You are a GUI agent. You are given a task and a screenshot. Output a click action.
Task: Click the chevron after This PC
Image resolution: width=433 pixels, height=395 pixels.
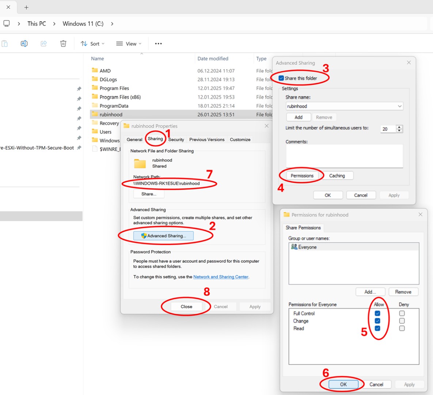point(54,24)
